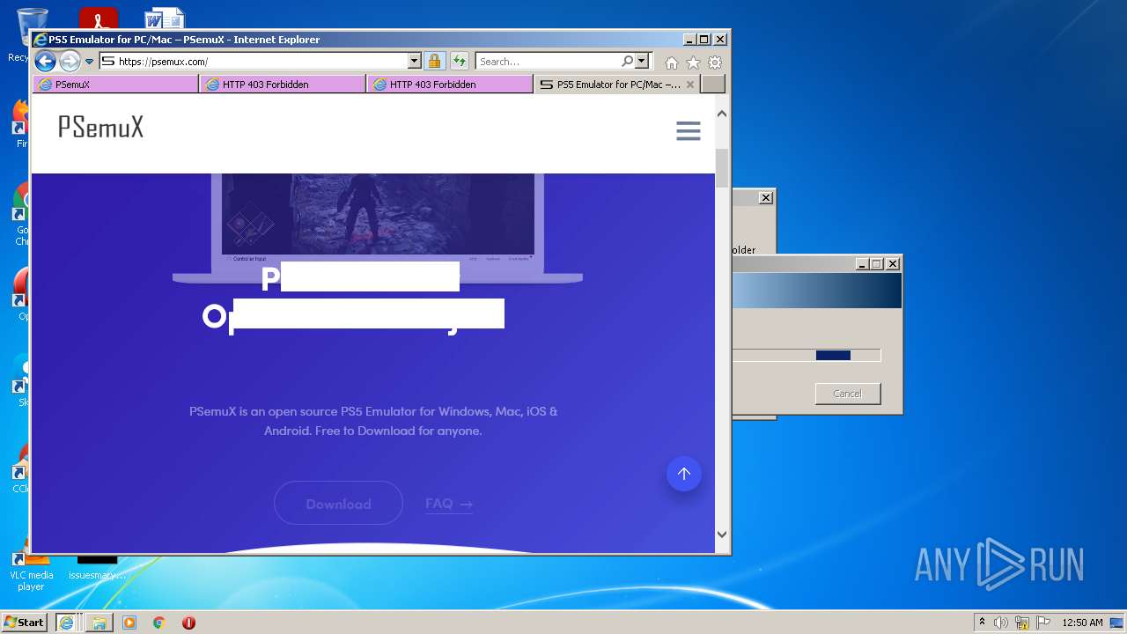The width and height of the screenshot is (1127, 634).
Task: Refresh the page with the green arrows icon
Action: tap(459, 62)
